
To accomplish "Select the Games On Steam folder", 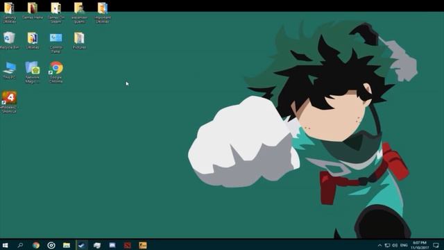I will (x=55, y=12).
